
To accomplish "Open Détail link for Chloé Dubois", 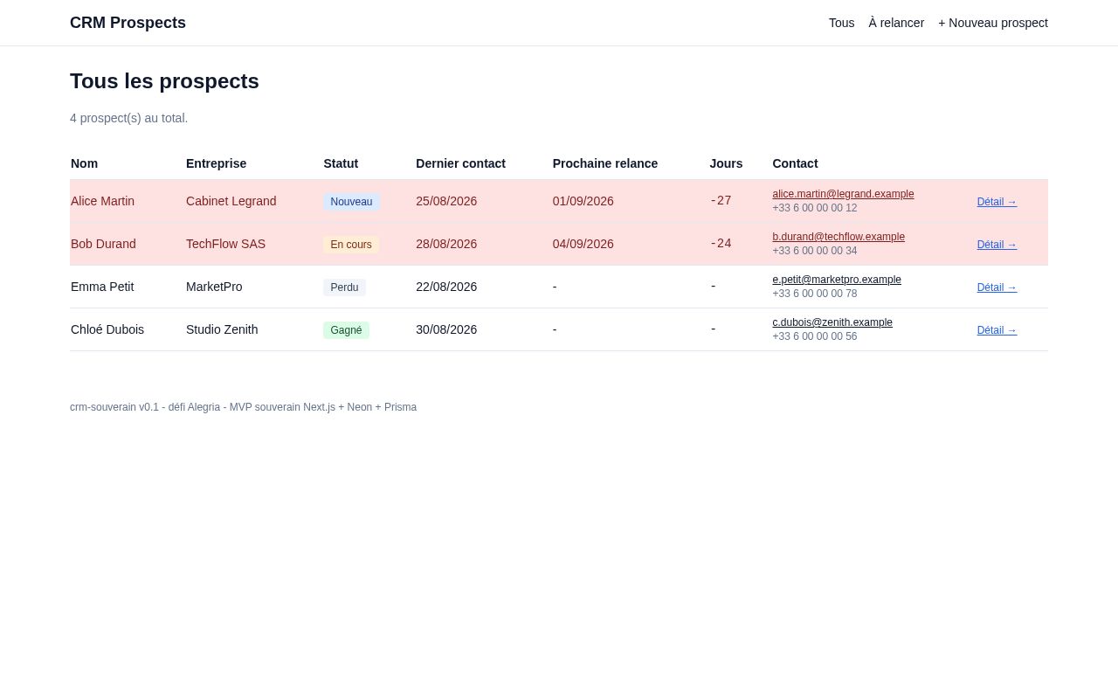I will pos(997,330).
